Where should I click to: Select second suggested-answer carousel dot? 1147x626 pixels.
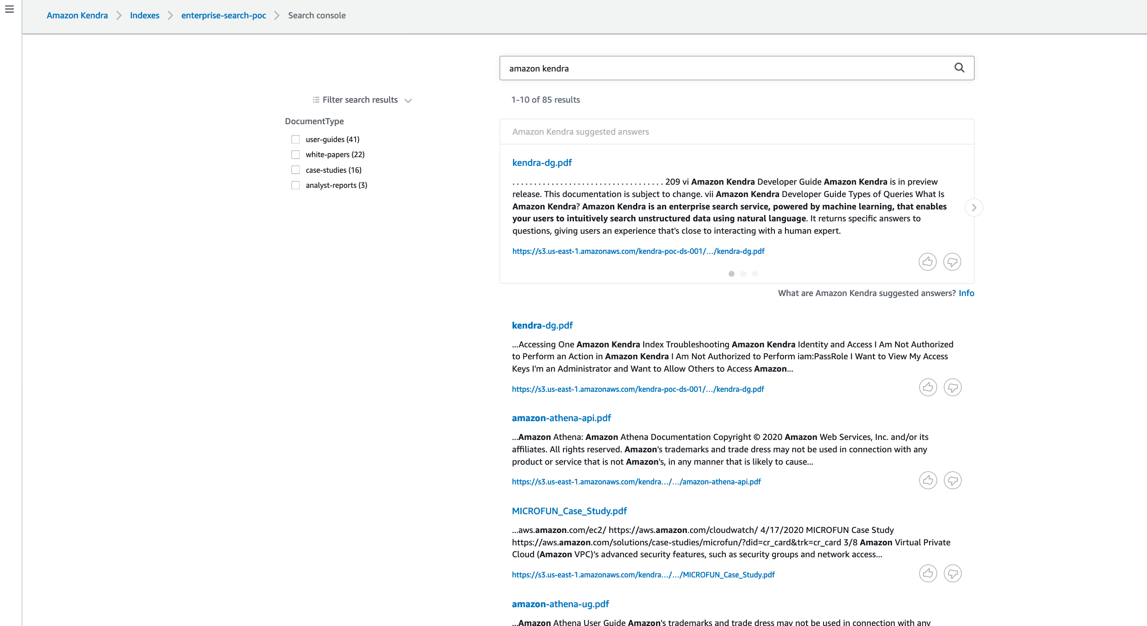coord(743,274)
